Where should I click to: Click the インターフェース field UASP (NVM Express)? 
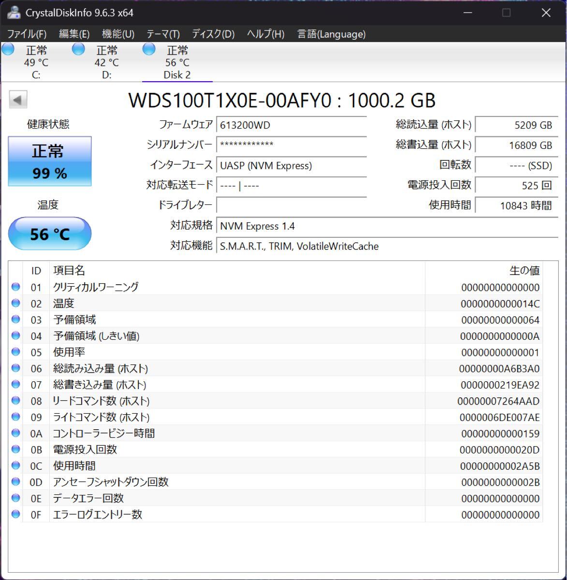click(291, 165)
